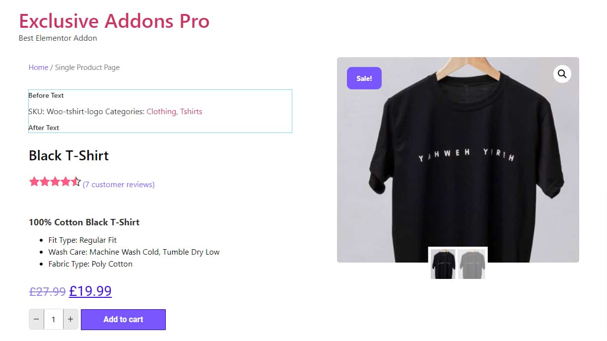Click the £19.99 sale price
The width and height of the screenshot is (607, 341).
pyautogui.click(x=90, y=291)
